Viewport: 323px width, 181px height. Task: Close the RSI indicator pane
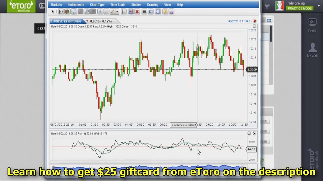point(254,133)
